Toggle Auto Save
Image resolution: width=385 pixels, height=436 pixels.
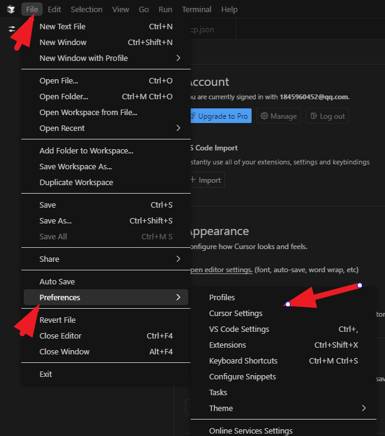pos(106,282)
